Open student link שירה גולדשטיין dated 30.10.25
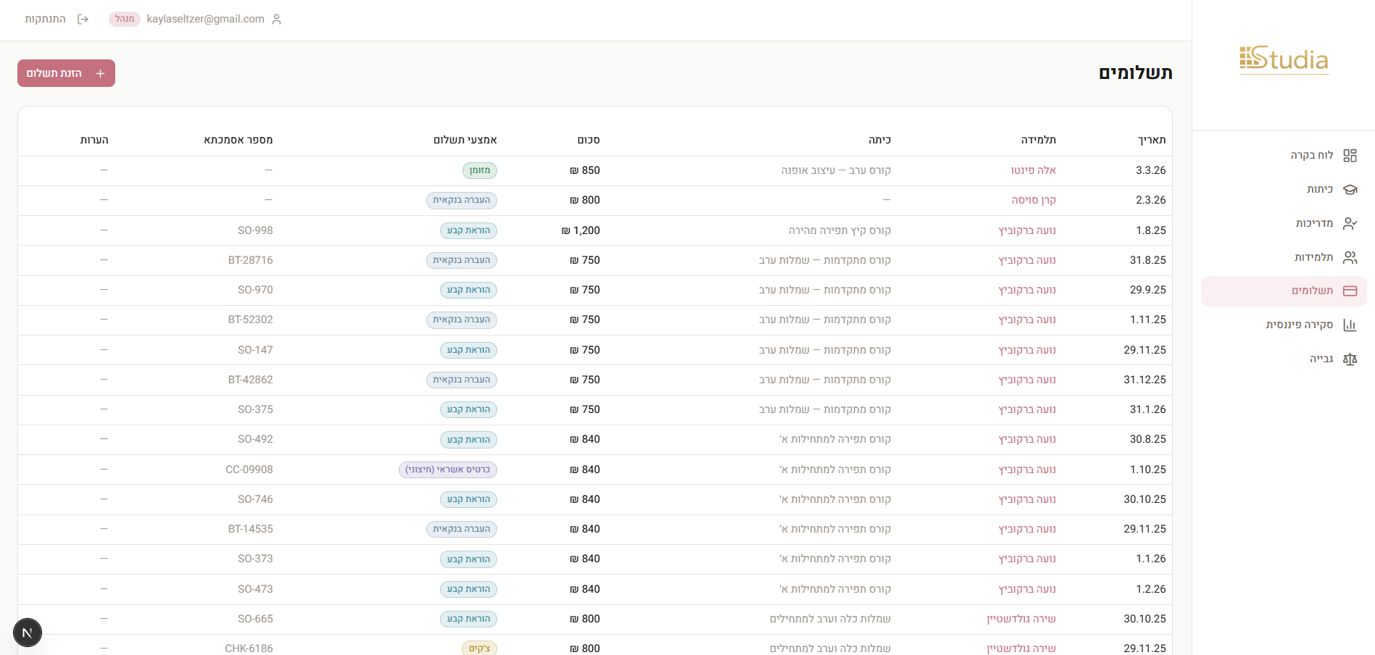The height and width of the screenshot is (655, 1375). click(1021, 619)
